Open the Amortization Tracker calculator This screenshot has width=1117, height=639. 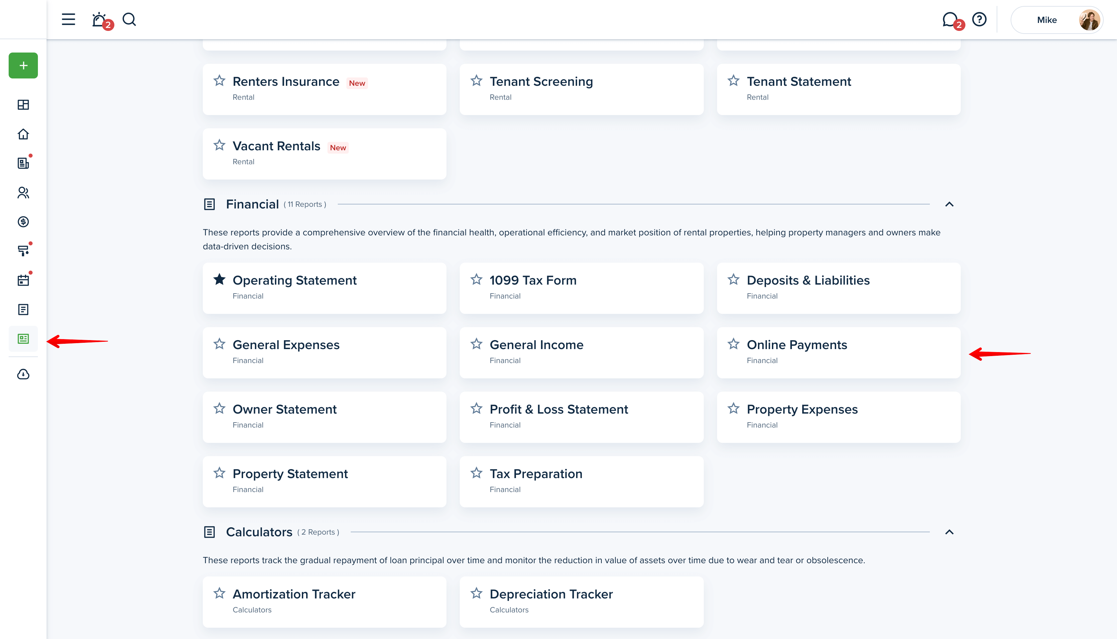(x=325, y=602)
